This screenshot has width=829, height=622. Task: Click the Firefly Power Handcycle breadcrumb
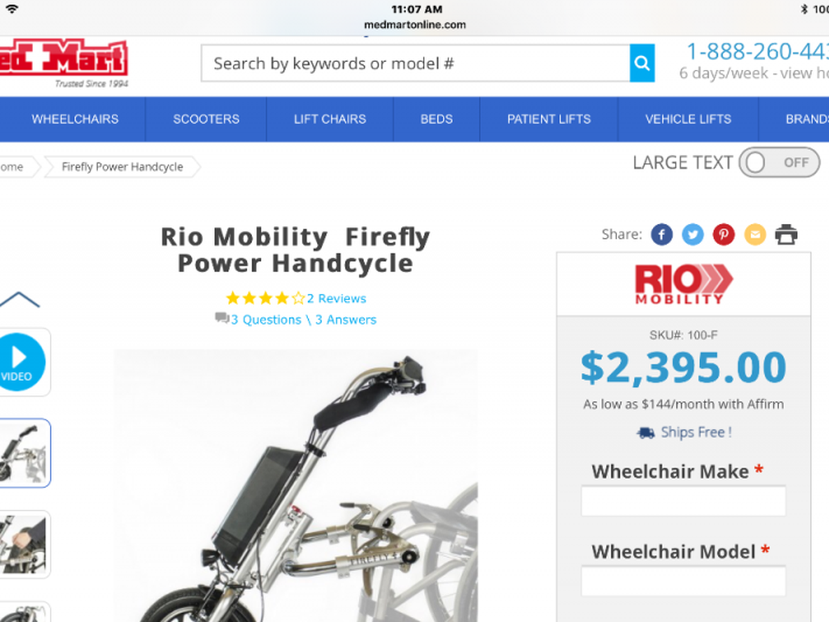coord(122,167)
